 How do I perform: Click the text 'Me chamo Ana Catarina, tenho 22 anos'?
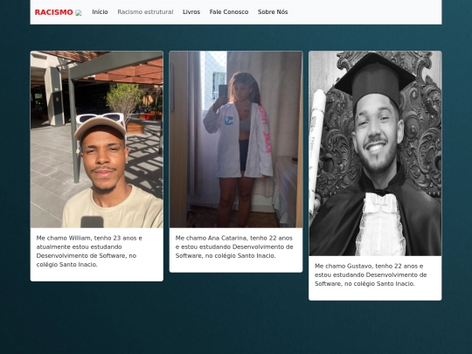(234, 238)
